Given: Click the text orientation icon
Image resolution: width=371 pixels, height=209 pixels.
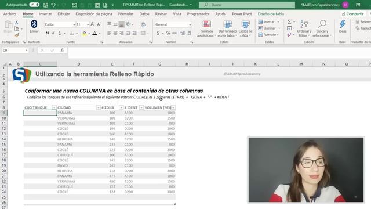Looking at the screenshot, I should (x=129, y=24).
